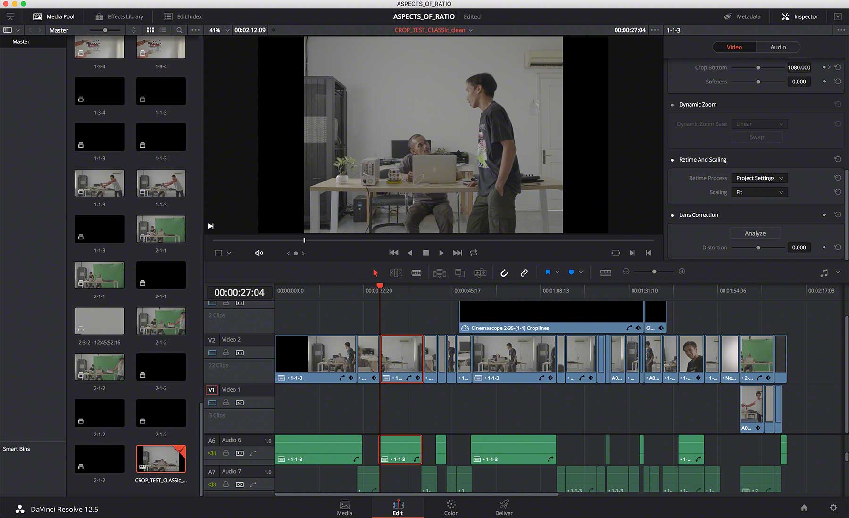The width and height of the screenshot is (849, 518).
Task: Select CROP_TEST_CLASSIc timeline thumbnail
Action: click(161, 459)
